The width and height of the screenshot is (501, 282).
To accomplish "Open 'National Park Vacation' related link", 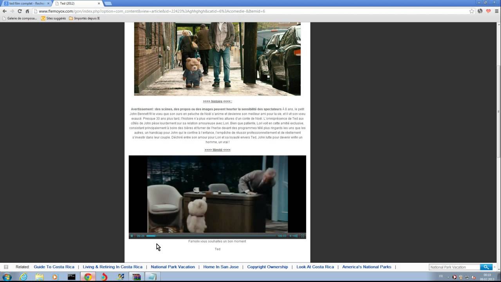I will pyautogui.click(x=173, y=267).
